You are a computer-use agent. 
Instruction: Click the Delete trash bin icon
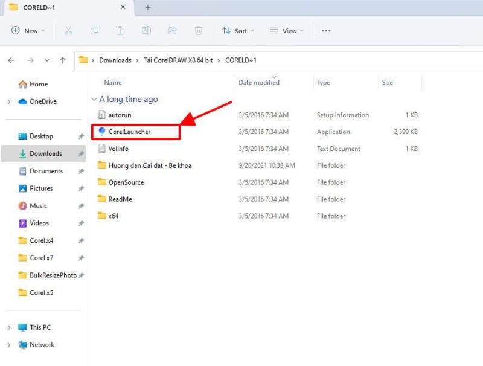[199, 31]
